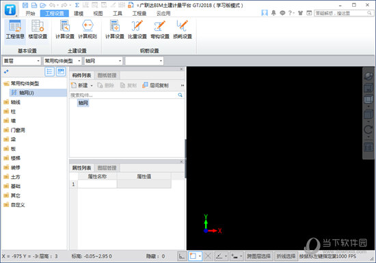Open 计算设置 in the 钢筋设置 group
The width and height of the screenshot is (376, 263).
[x=115, y=29]
